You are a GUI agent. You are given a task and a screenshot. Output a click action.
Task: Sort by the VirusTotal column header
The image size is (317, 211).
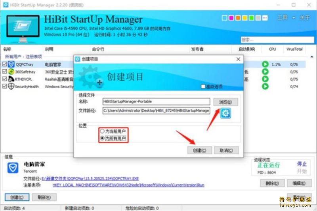point(294,49)
